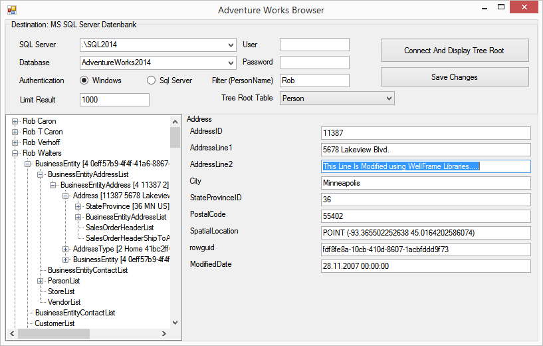This screenshot has height=346, width=543.
Task: Maximize the Adventure Works Browser window
Action: (x=500, y=7)
